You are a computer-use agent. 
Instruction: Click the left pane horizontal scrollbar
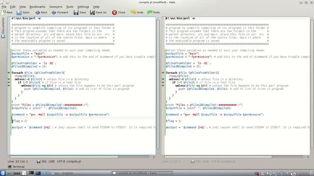[64, 157]
